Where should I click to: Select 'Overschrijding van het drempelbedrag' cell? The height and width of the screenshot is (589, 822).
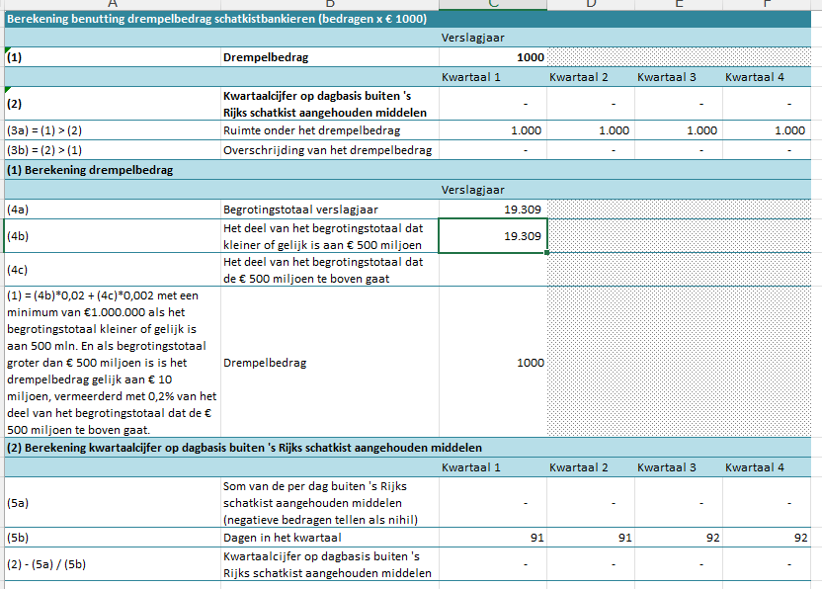[x=330, y=150]
